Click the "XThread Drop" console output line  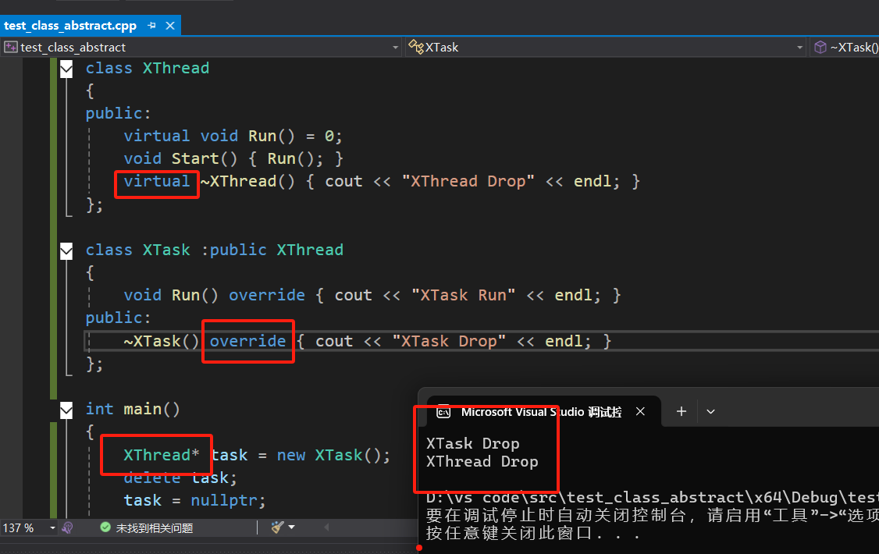(482, 462)
